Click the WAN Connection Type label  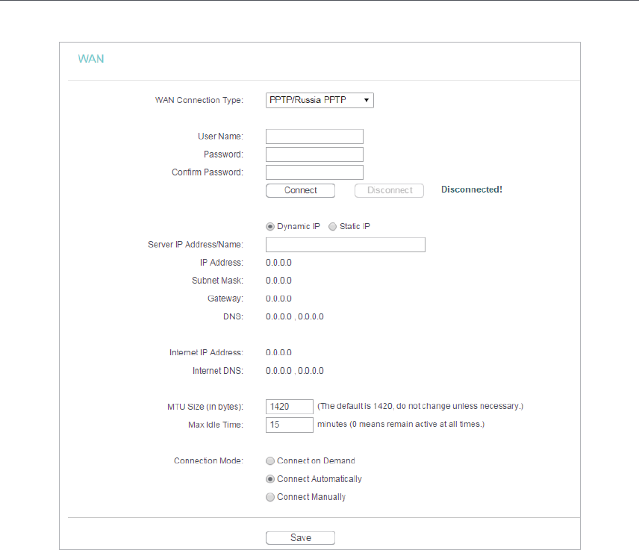click(199, 100)
